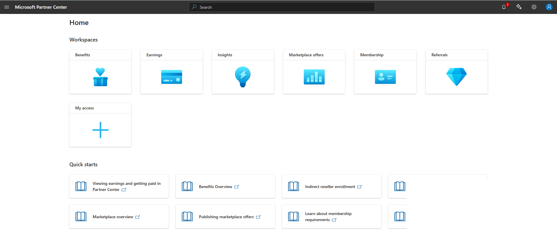Open the Insights workspace title
The height and width of the screenshot is (242, 557).
(x=225, y=55)
